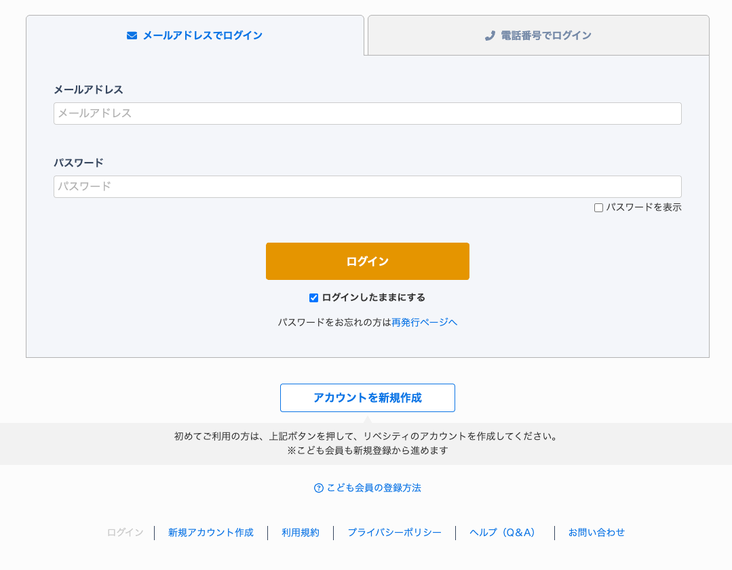Focus the パスワード input field
Screen dimensions: 732x570
point(367,187)
